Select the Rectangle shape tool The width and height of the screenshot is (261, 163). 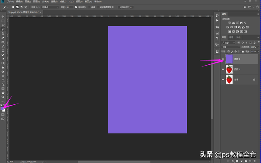coord(3,89)
